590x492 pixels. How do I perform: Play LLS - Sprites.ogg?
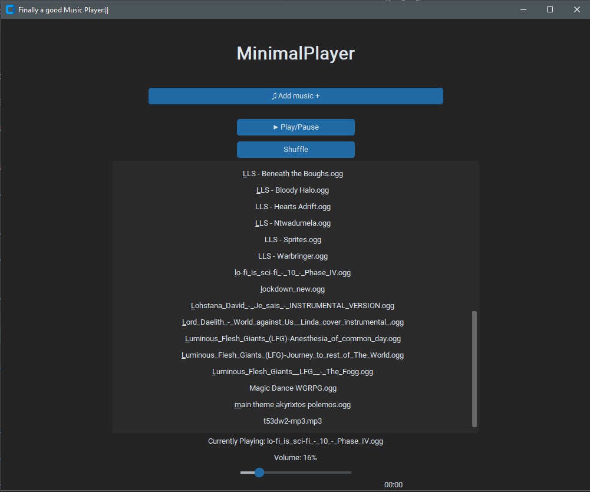(x=292, y=239)
